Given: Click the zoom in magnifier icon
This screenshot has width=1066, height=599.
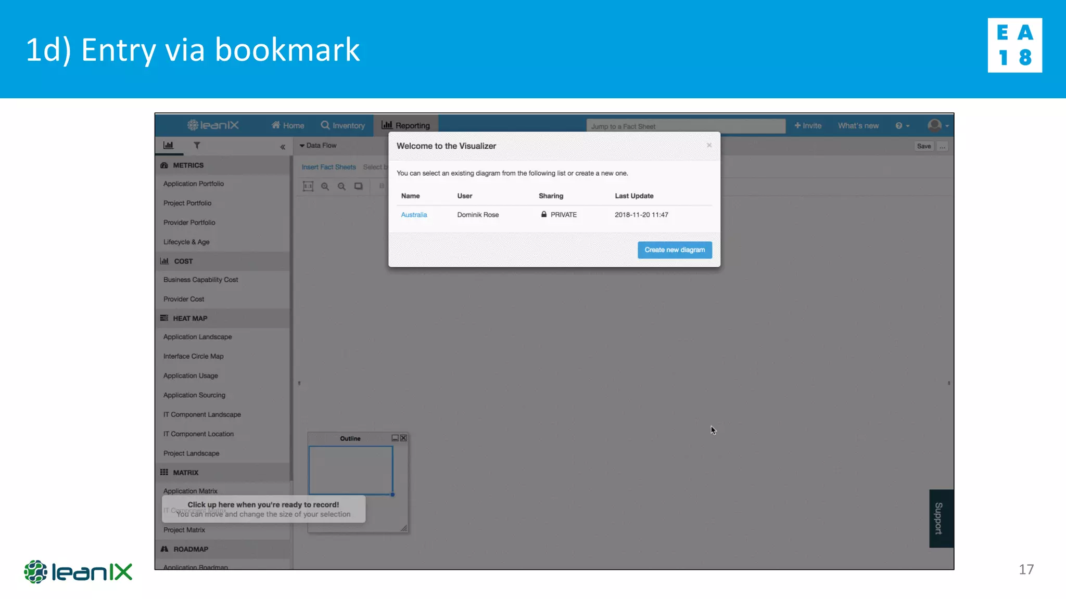Looking at the screenshot, I should pyautogui.click(x=325, y=186).
